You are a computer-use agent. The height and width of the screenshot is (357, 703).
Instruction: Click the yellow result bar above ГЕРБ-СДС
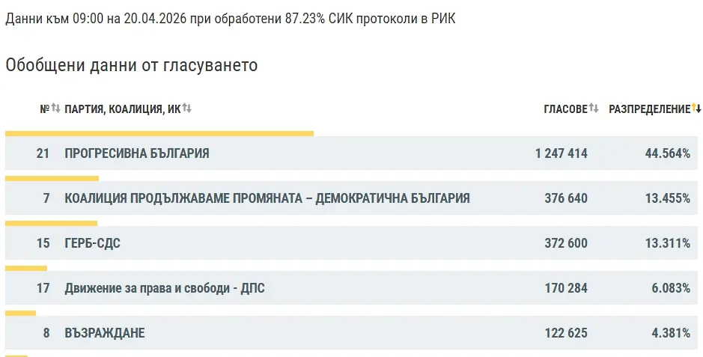tap(51, 223)
